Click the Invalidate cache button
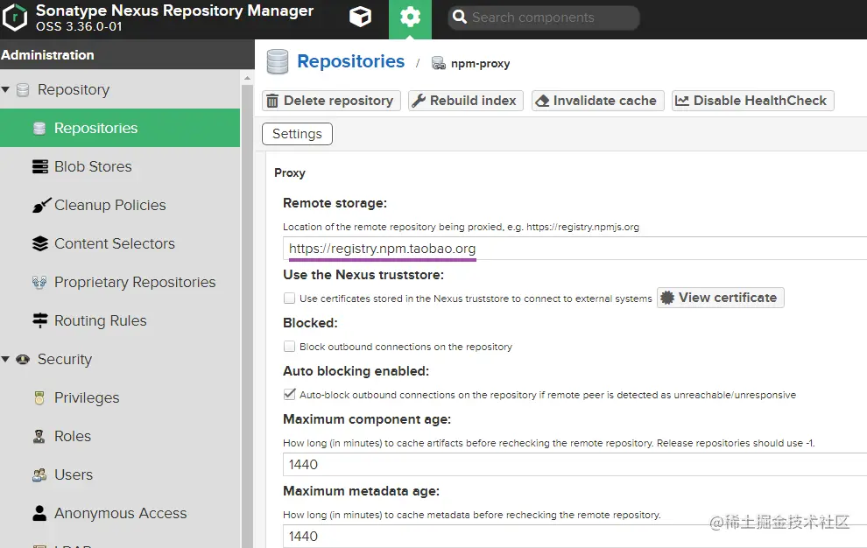The image size is (867, 548). pyautogui.click(x=598, y=101)
